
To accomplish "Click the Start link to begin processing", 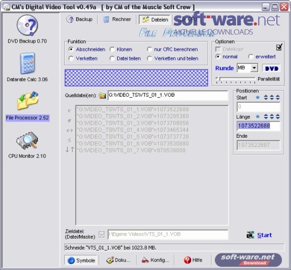I will click(x=265, y=235).
